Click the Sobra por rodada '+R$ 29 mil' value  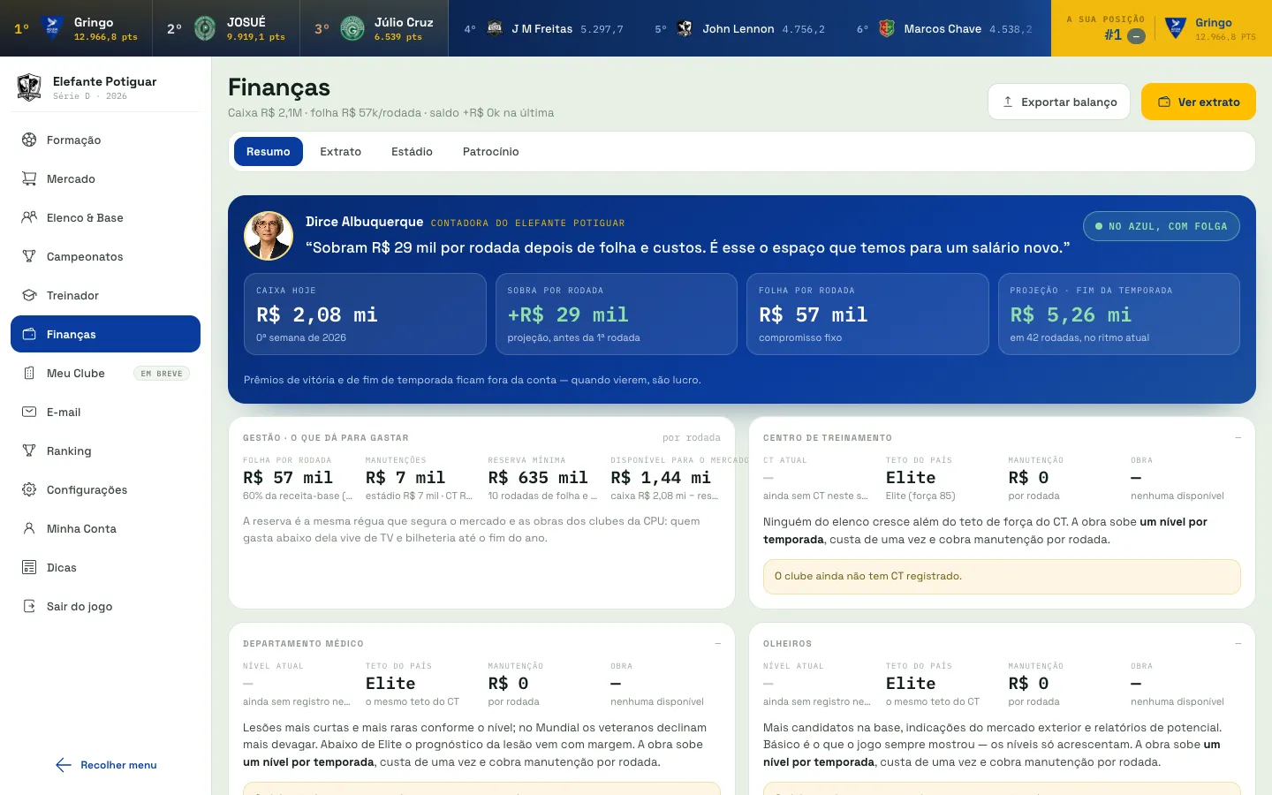568,314
